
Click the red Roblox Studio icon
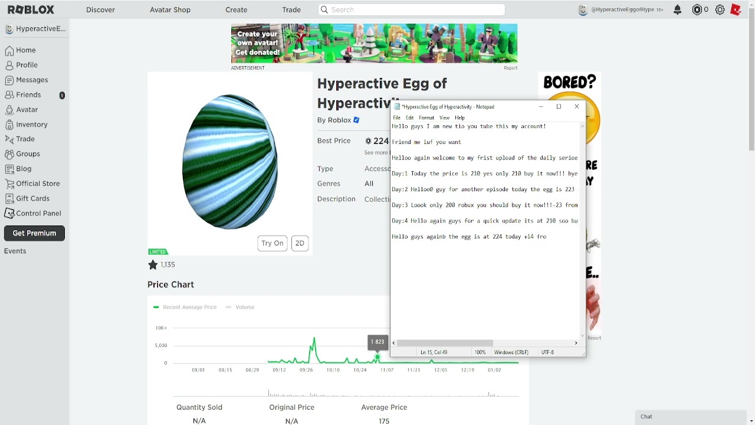coord(736,9)
